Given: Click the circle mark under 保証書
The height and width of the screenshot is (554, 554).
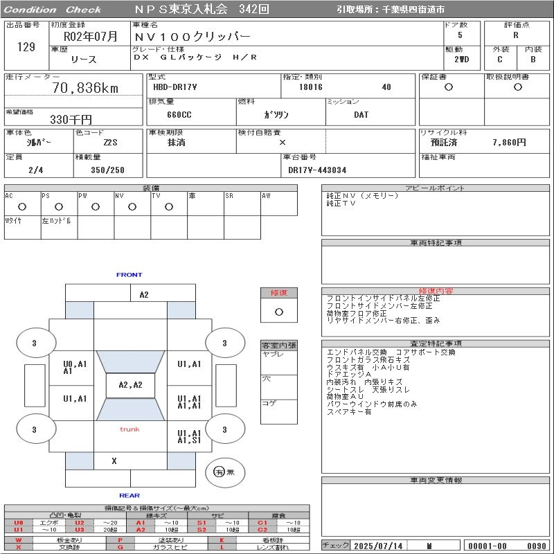Looking at the screenshot, I should (448, 87).
